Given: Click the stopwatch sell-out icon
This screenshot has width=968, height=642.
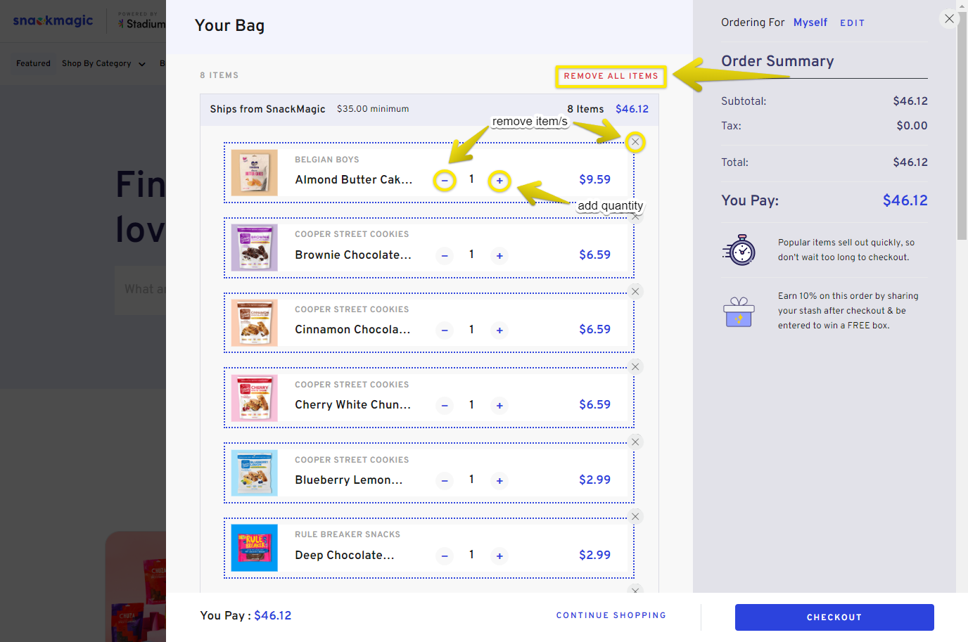Looking at the screenshot, I should pos(739,250).
